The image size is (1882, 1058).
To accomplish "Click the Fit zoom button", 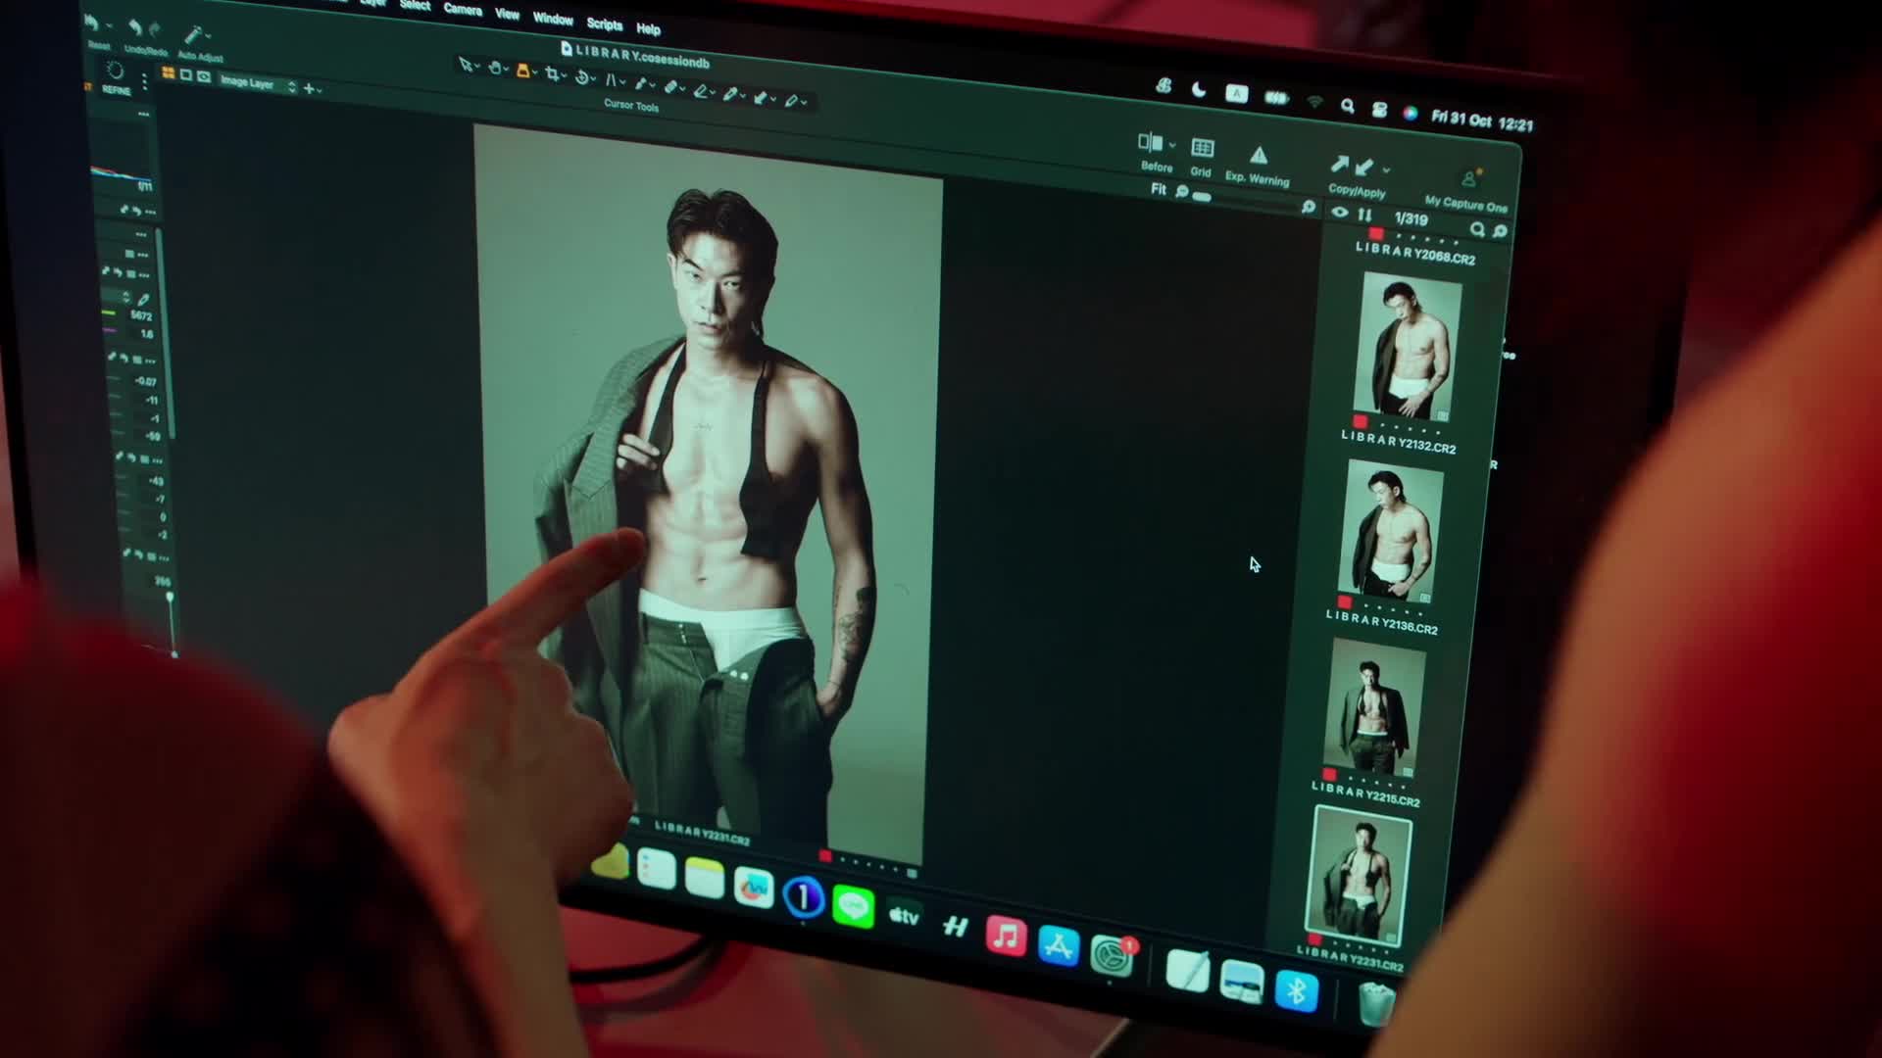I will point(1158,189).
